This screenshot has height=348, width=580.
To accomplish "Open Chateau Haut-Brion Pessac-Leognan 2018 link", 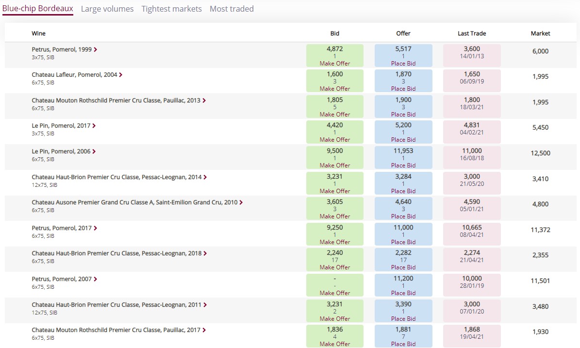I will [x=116, y=254].
